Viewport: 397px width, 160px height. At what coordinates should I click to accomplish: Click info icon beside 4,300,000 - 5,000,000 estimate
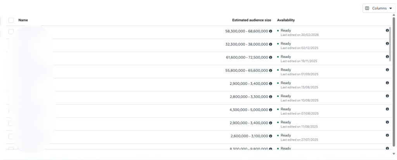(x=271, y=110)
